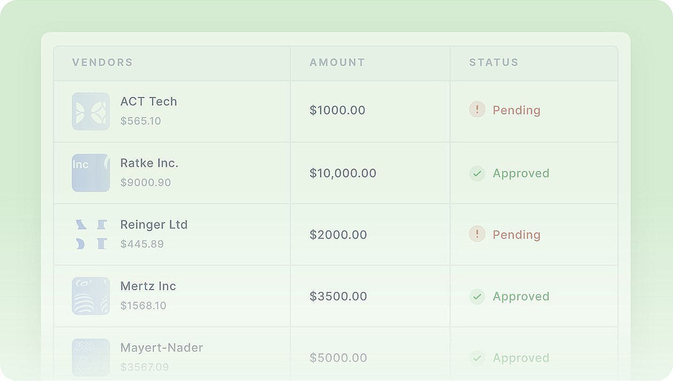Click the Approved checkmark for Mertz Inc
The image size is (673, 381).
[x=477, y=296]
